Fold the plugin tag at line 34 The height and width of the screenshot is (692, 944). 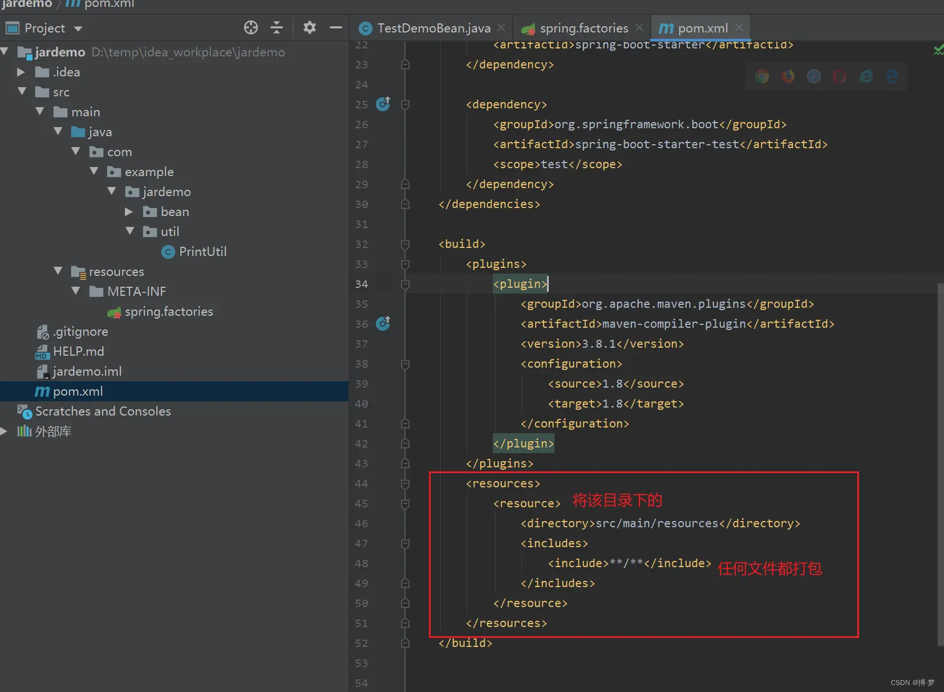pos(405,284)
